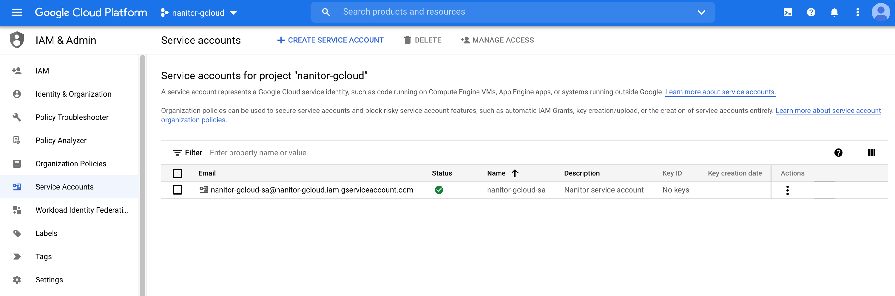Check the nanitor-gcloud-sa row checkbox
Screen dimensions: 895x296
[177, 190]
